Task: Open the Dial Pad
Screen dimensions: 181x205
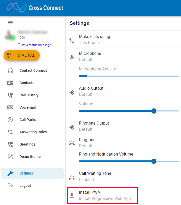Action: tap(22, 55)
